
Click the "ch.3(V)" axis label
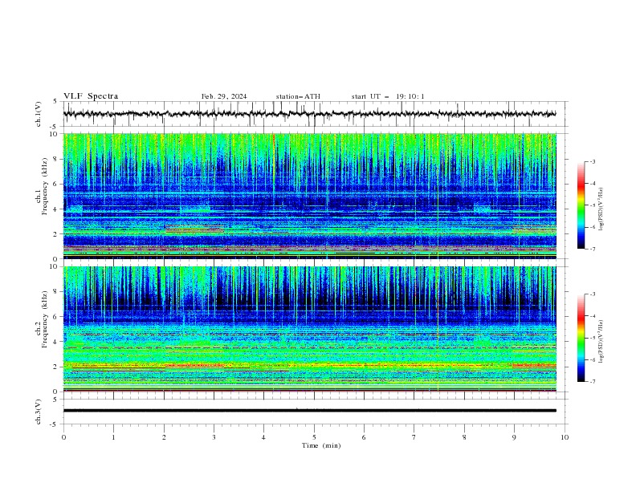click(x=39, y=412)
